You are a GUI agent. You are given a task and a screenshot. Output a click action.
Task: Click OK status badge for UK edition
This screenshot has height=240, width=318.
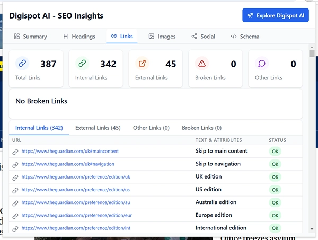pyautogui.click(x=275, y=177)
